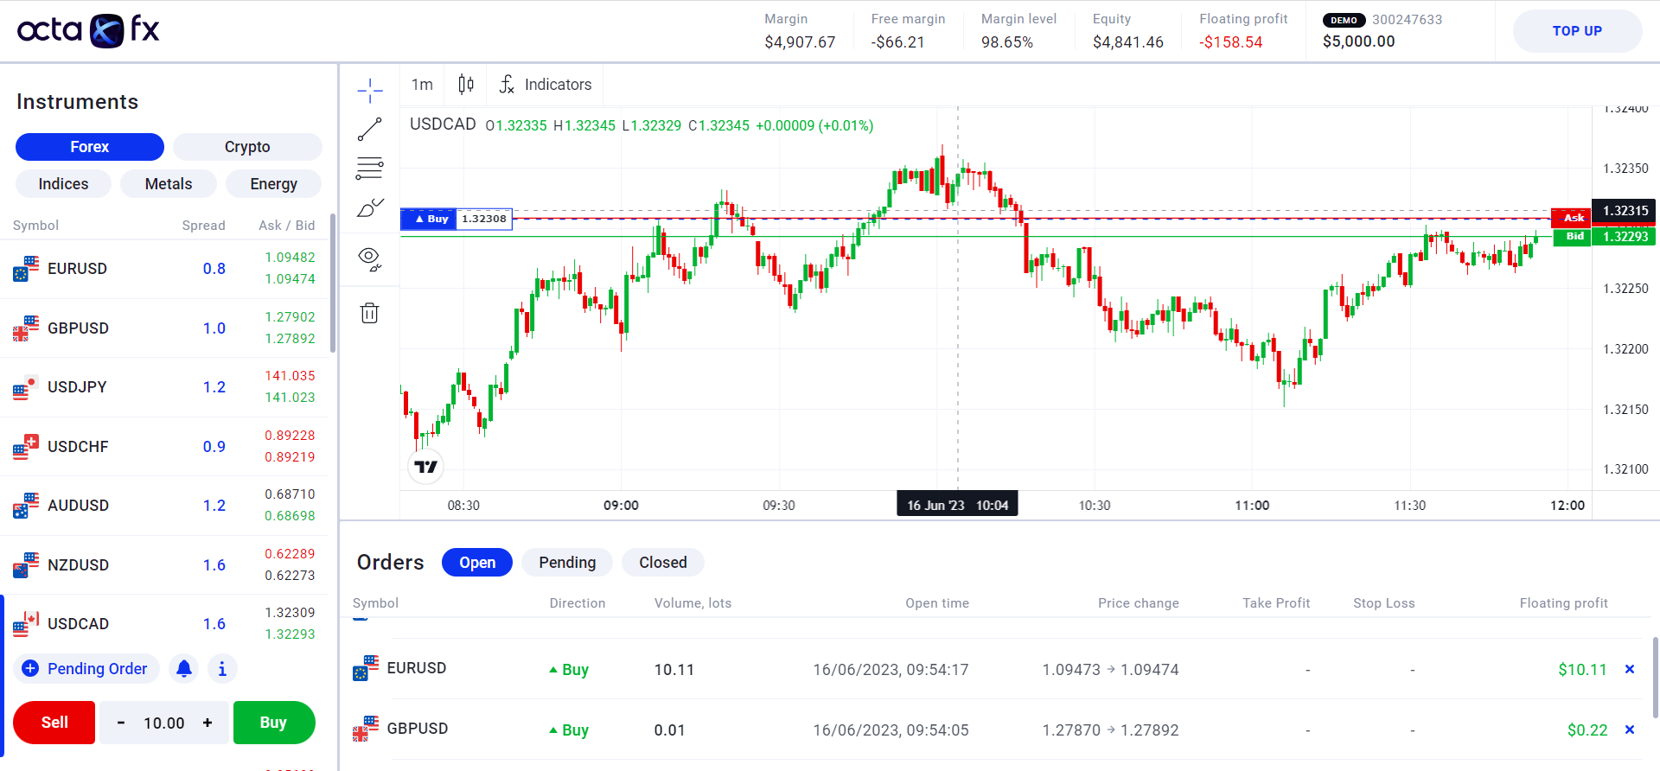Show Pending orders tab

567,563
